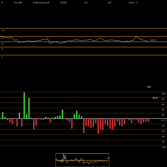The height and width of the screenshot is (167, 167).
Task: Click the second-tallest green bar near 80
Action: pos(29,108)
